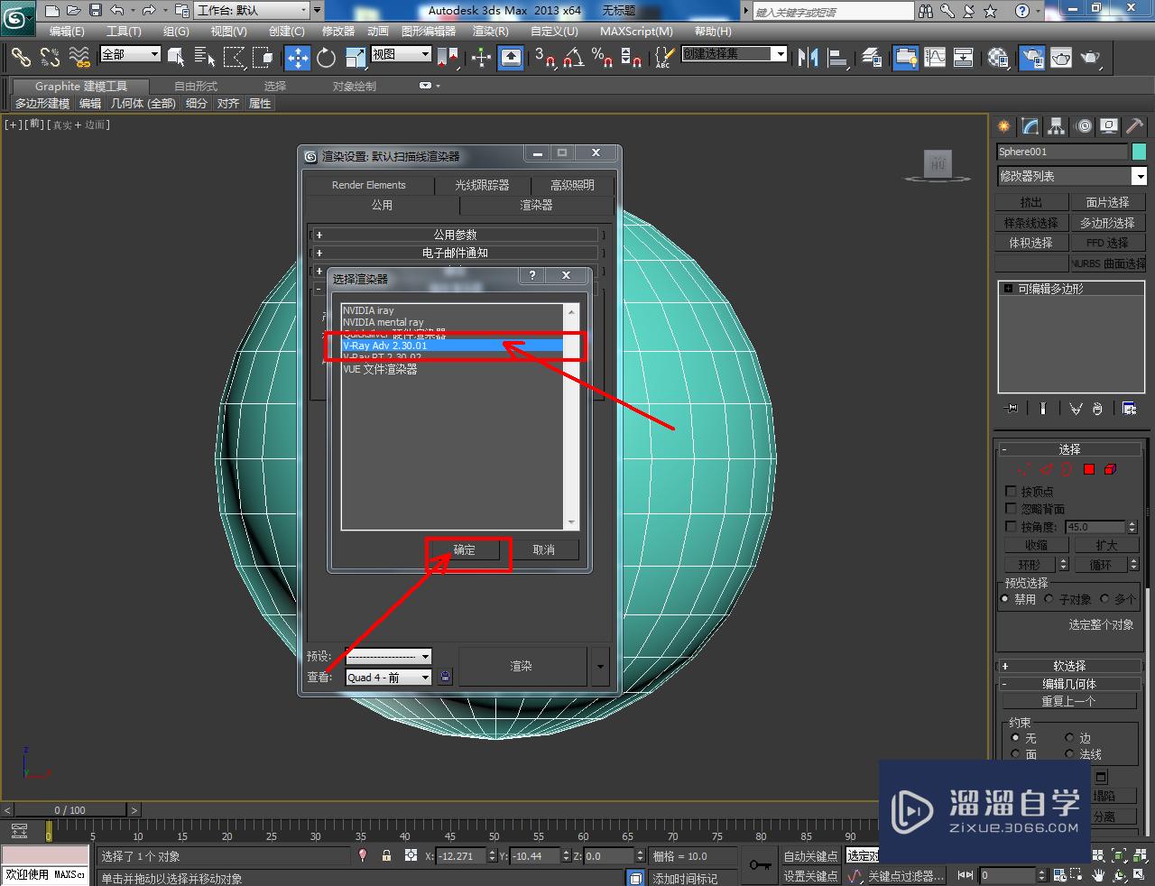Click 取消 in the renderer dialog
The width and height of the screenshot is (1155, 886).
click(544, 549)
